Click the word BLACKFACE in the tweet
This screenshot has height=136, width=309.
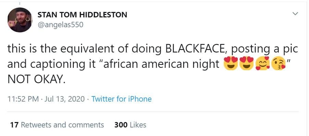[x=197, y=49]
